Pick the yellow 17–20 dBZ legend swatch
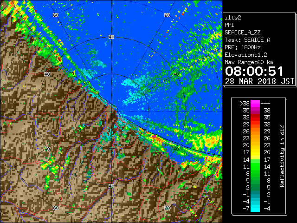Image resolution: width=297 pixels, height=223 pixels. 255,152
